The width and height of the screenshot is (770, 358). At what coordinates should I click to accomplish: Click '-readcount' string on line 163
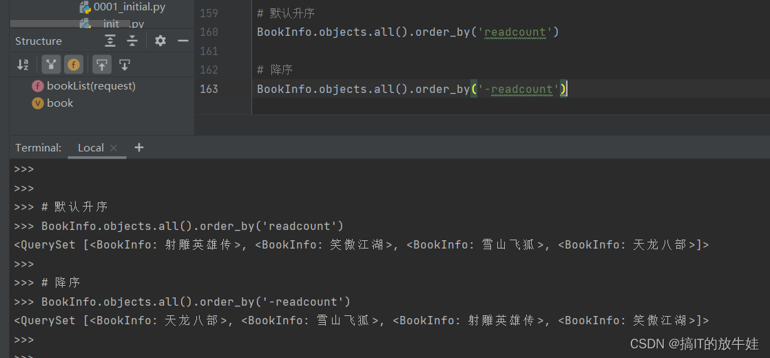[519, 89]
